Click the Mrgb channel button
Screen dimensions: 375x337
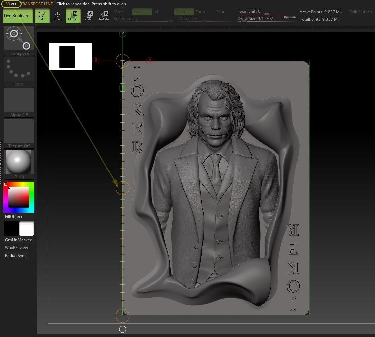(x=118, y=12)
